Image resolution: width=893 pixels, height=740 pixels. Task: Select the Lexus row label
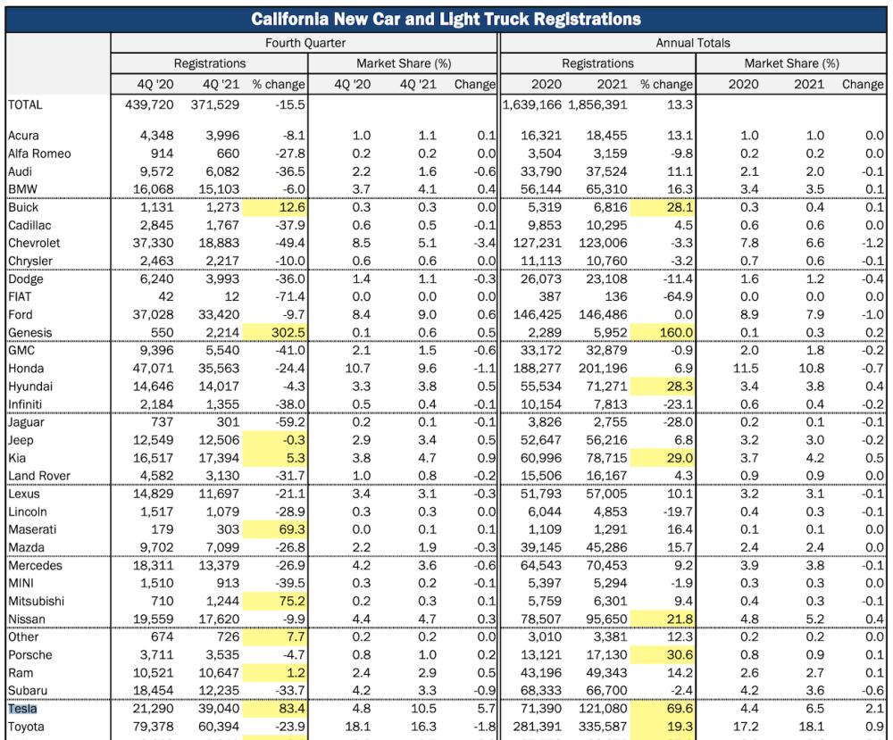coord(24,495)
